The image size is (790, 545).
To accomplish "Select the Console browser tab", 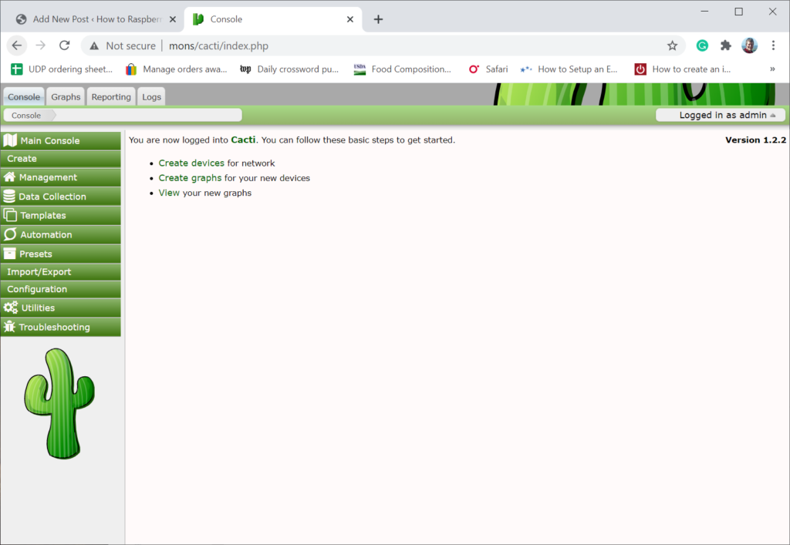I will coord(273,19).
